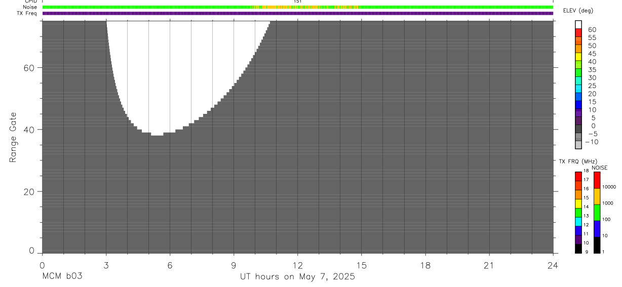Click x-axis tick label '6'
The image size is (622, 287).
click(170, 265)
